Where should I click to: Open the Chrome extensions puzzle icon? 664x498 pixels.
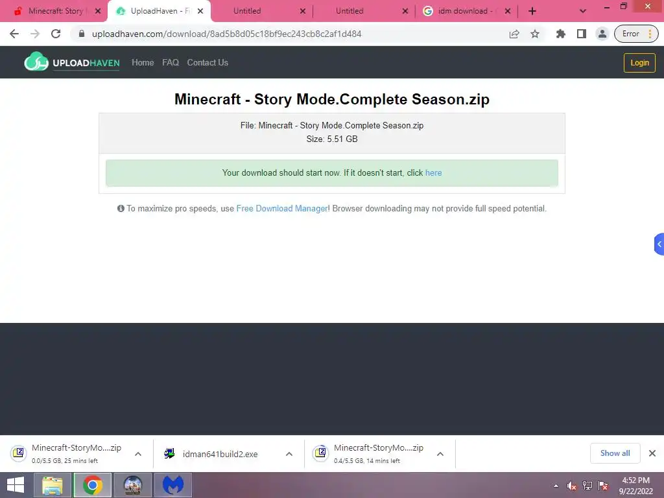[x=561, y=34]
